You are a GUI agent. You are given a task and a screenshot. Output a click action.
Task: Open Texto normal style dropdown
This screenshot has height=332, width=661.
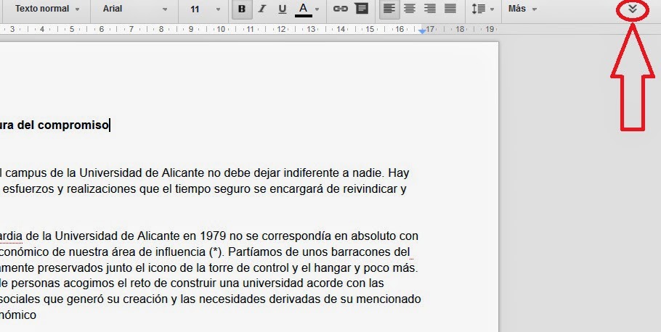(x=47, y=9)
